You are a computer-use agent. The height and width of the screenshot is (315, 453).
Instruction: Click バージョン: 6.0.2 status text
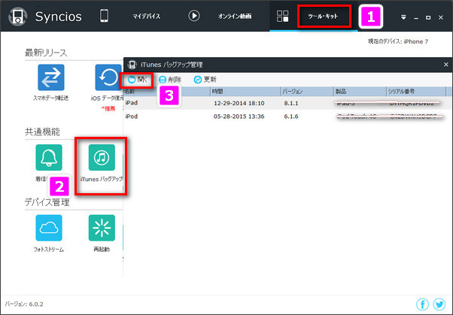pyautogui.click(x=24, y=304)
